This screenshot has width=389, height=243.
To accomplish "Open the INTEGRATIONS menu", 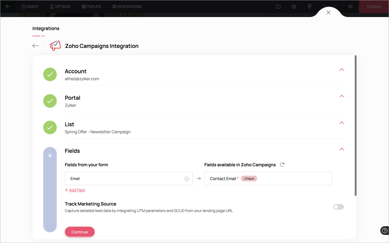I will tap(127, 6).
